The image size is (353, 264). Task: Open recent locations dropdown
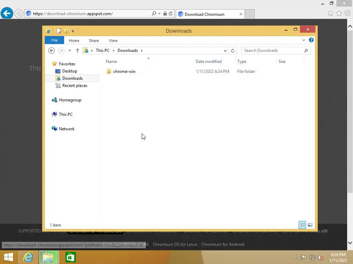coord(70,51)
